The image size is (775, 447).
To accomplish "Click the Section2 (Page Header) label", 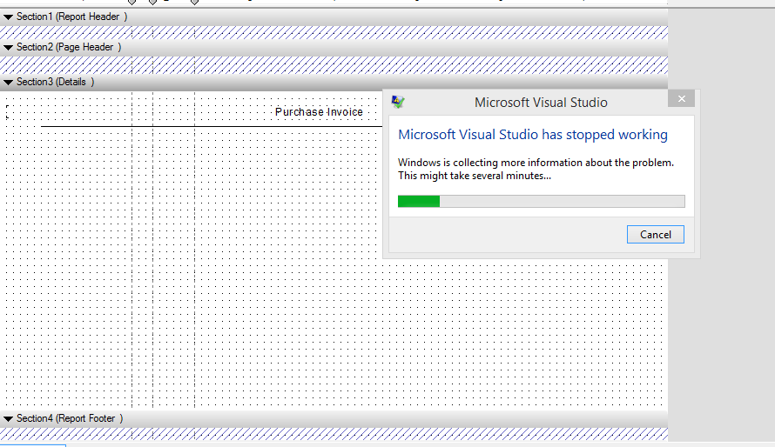I will pos(69,47).
